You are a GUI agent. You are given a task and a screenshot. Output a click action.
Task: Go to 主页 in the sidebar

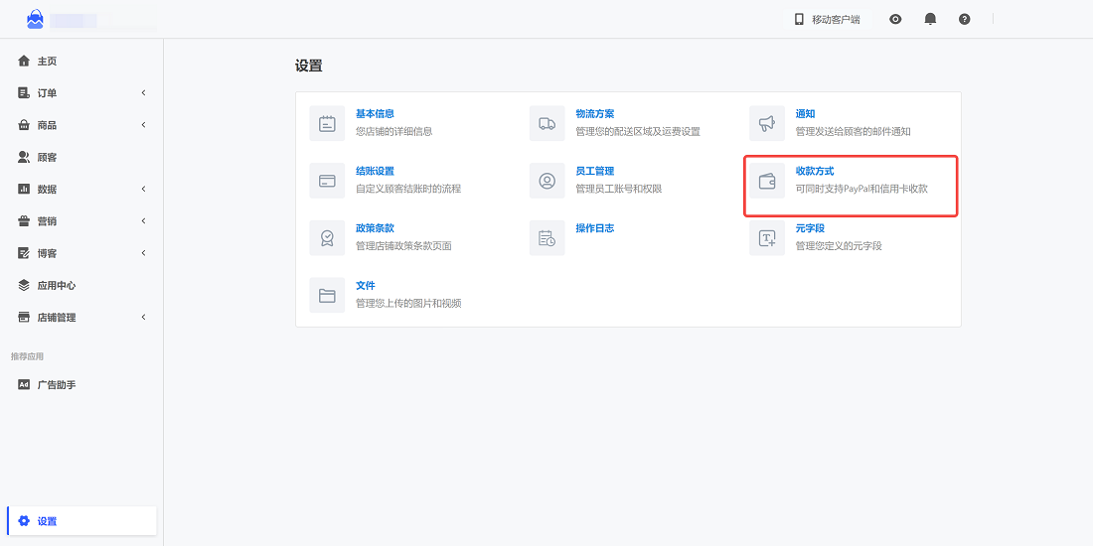pyautogui.click(x=47, y=62)
